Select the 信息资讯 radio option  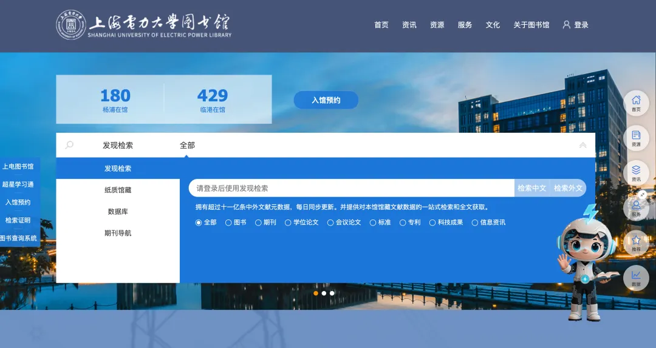475,223
